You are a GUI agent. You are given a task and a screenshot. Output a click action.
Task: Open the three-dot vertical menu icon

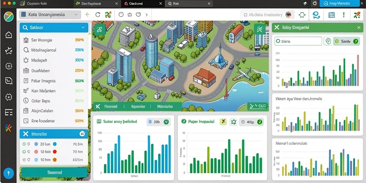pos(343,15)
